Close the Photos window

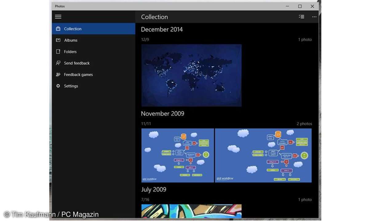pyautogui.click(x=312, y=6)
